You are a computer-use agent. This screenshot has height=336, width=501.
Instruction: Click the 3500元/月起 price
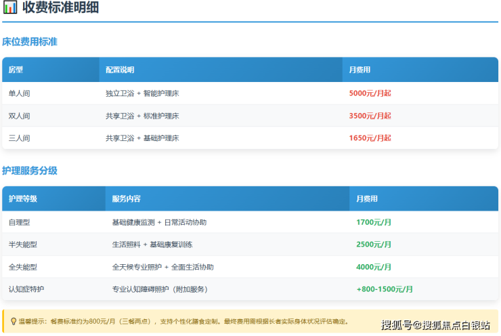click(370, 116)
